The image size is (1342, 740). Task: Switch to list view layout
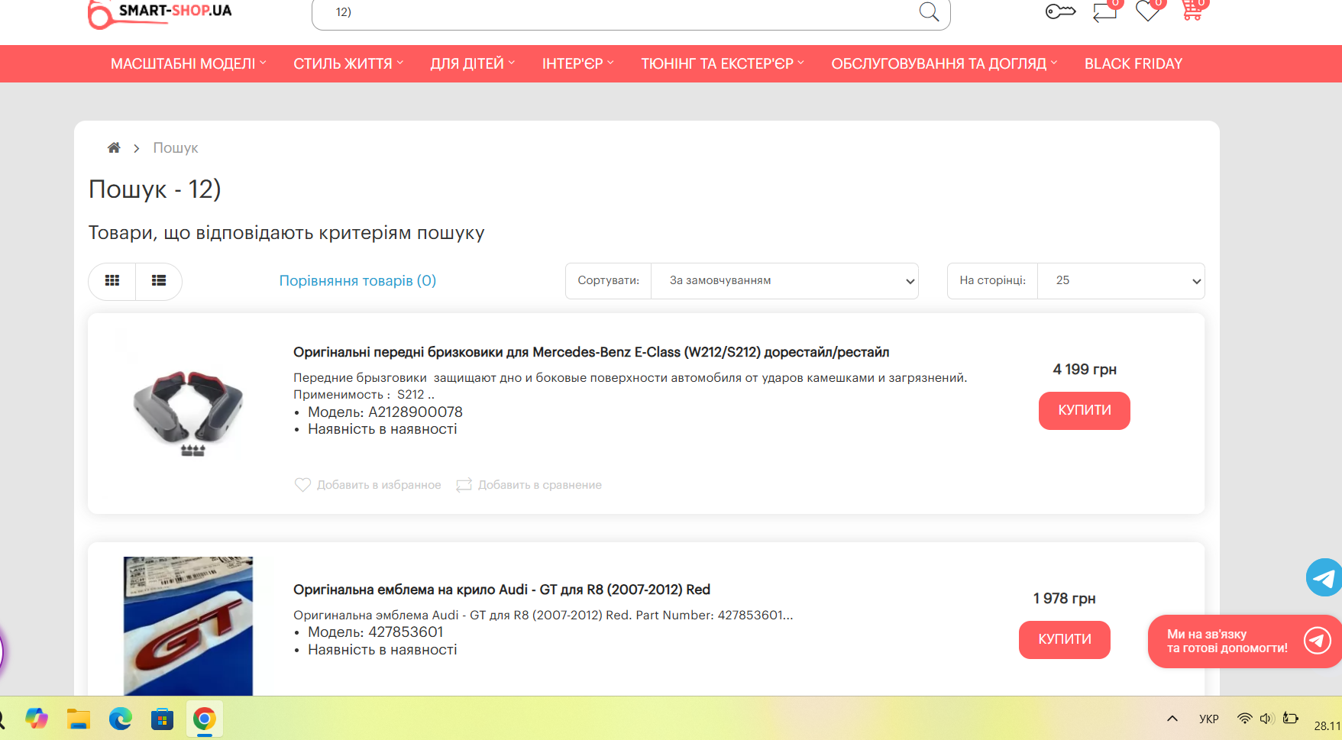coord(159,281)
